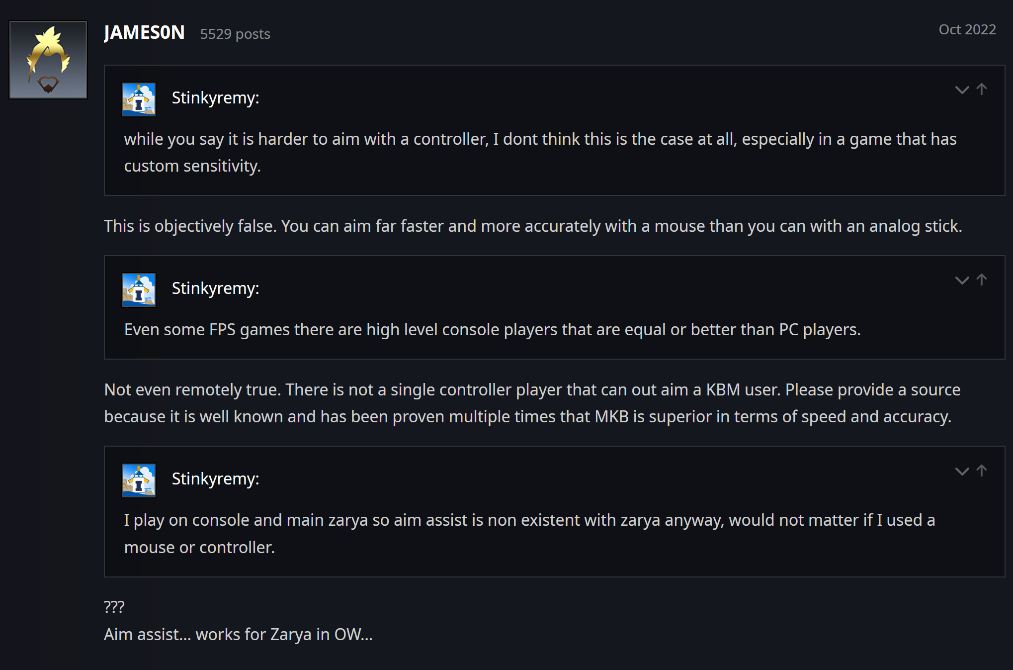Jump to original post from custom sensitivity quote

982,89
